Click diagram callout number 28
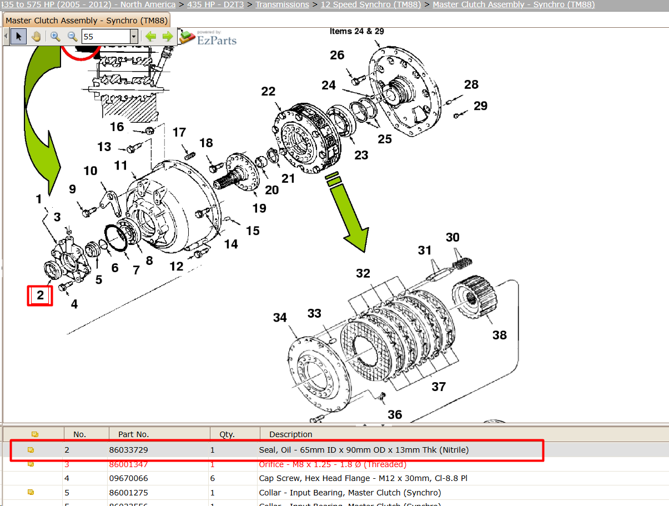This screenshot has height=506, width=669. click(x=471, y=84)
